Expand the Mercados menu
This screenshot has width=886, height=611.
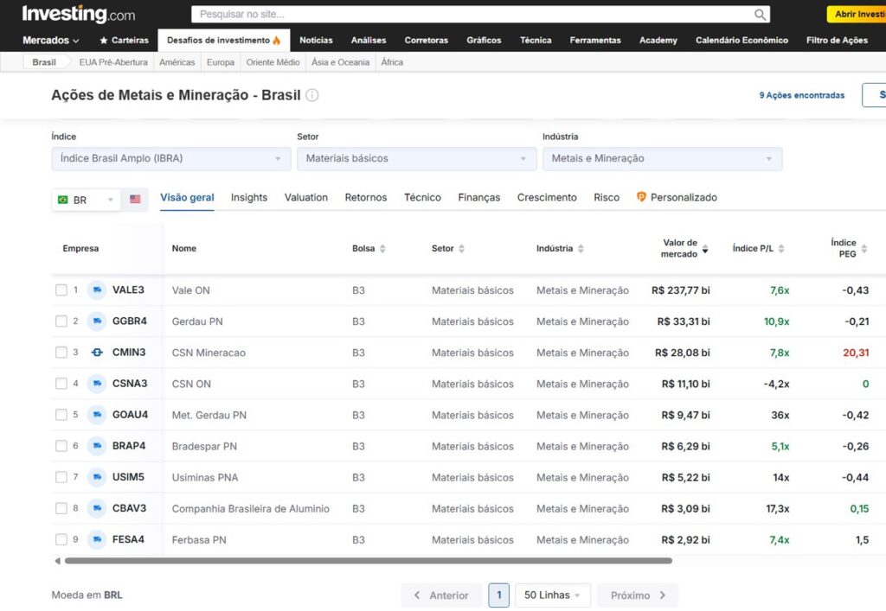pos(51,41)
